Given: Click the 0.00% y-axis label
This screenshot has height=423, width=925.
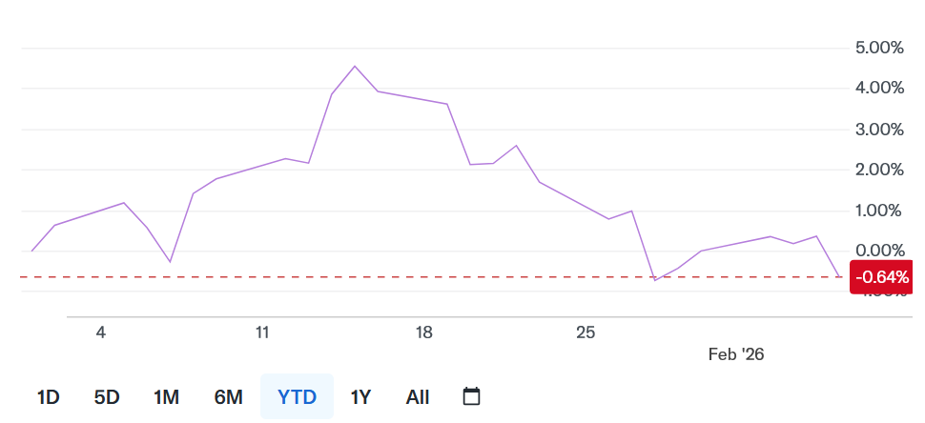Looking at the screenshot, I should 877,251.
